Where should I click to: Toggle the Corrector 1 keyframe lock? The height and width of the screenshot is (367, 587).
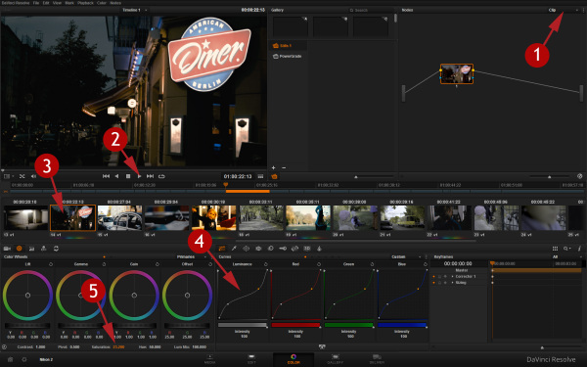coord(440,276)
